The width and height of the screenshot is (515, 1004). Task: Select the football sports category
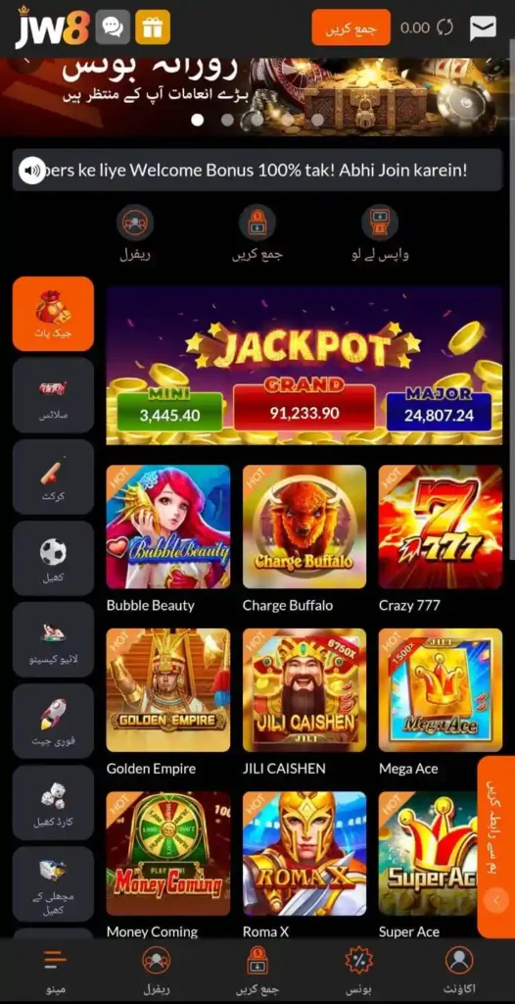click(x=53, y=558)
